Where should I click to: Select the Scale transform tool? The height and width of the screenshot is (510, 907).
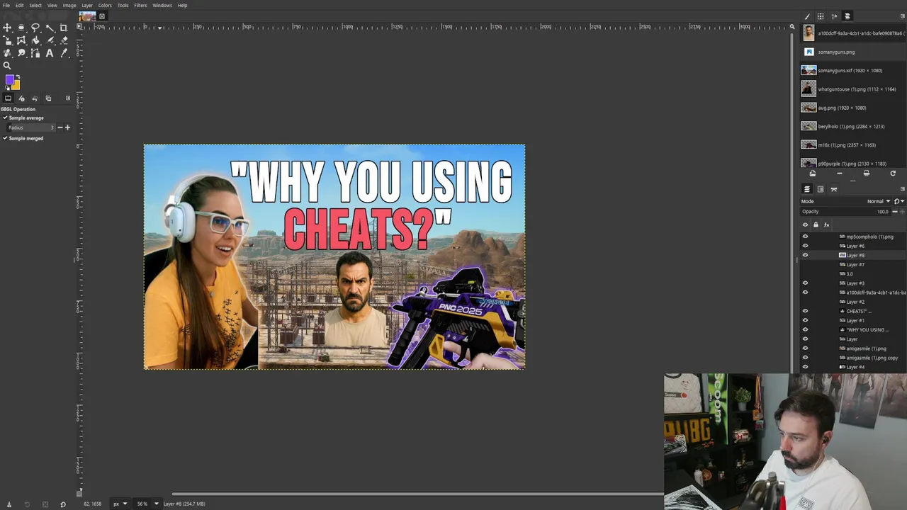point(7,40)
